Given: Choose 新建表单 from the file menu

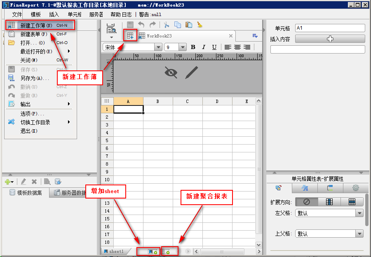Looking at the screenshot, I should click(x=39, y=34).
